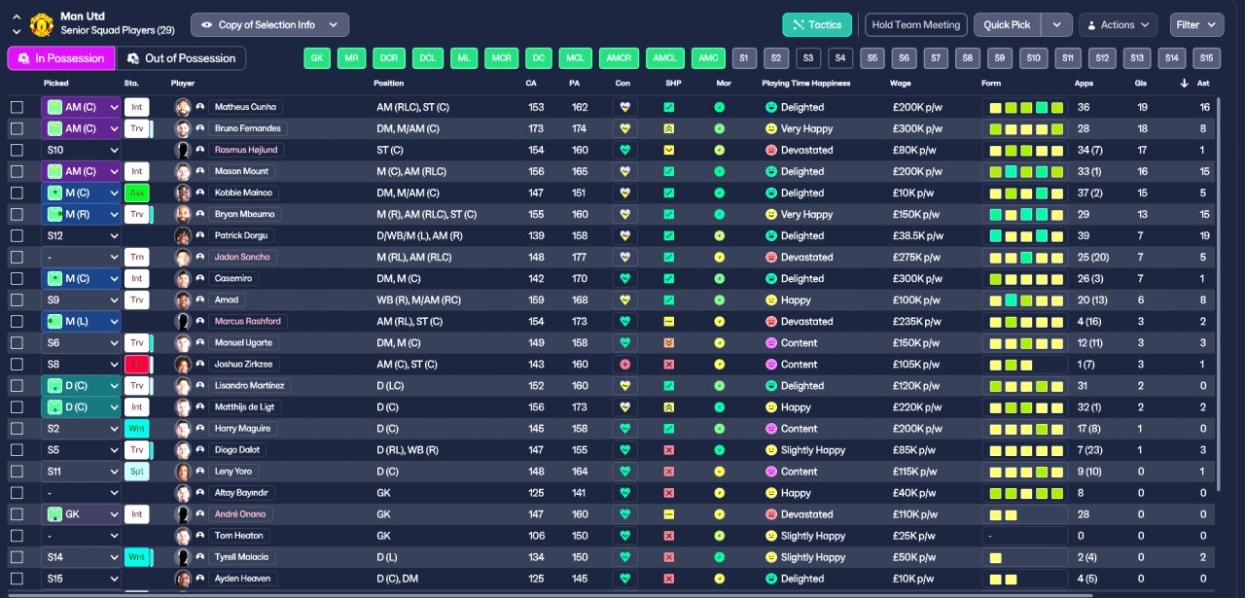
Task: Click Kobbie Mainoo's green Ask status badge
Action: tap(136, 193)
